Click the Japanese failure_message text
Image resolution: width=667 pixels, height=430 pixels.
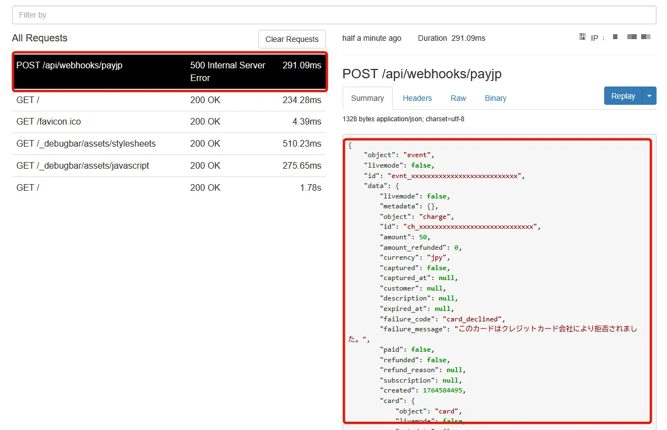click(545, 329)
